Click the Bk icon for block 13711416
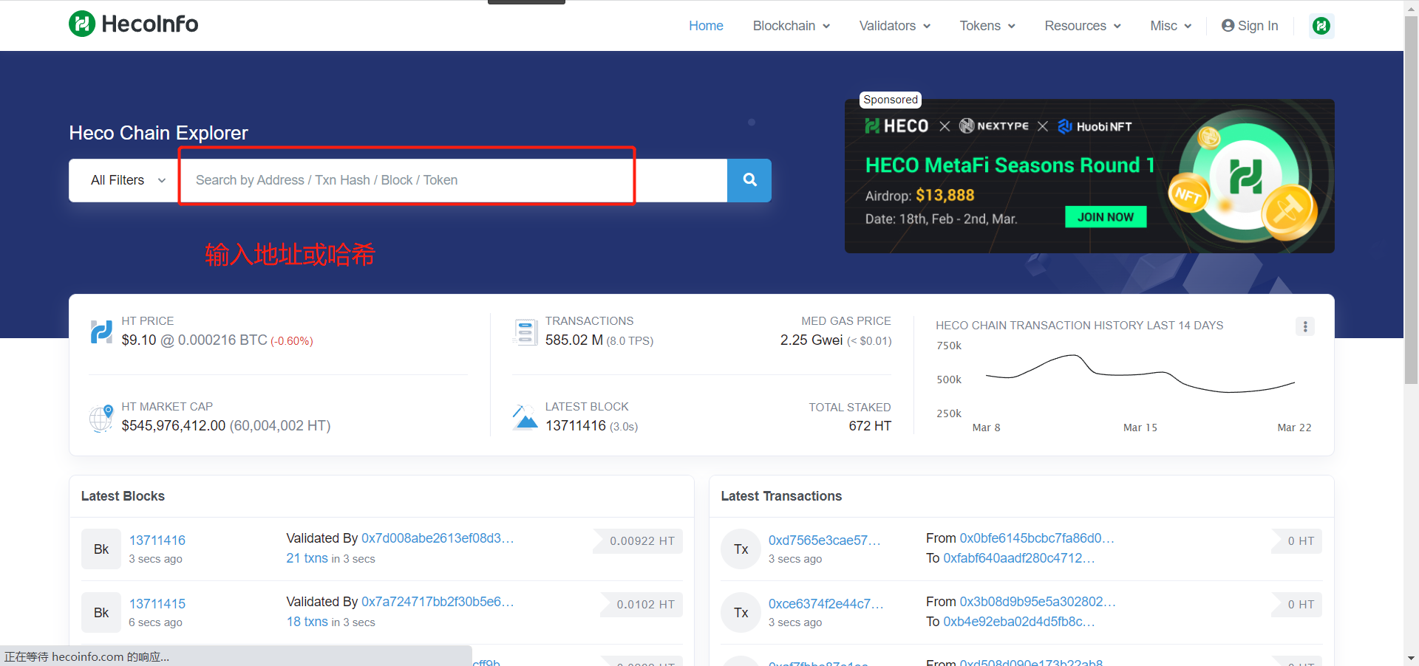The image size is (1419, 666). [x=101, y=549]
